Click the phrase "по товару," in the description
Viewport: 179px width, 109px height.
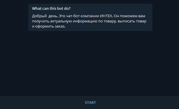[107, 21]
